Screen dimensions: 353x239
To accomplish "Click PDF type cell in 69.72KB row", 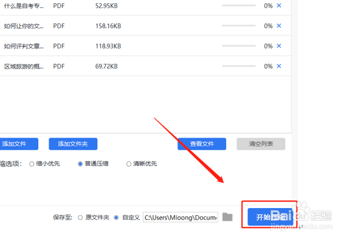I will [x=59, y=67].
